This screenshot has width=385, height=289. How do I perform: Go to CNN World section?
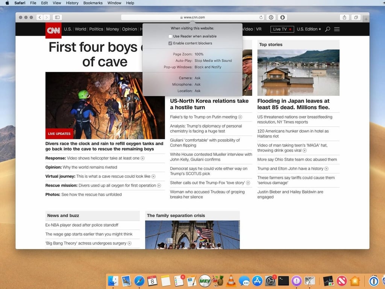[x=80, y=29]
